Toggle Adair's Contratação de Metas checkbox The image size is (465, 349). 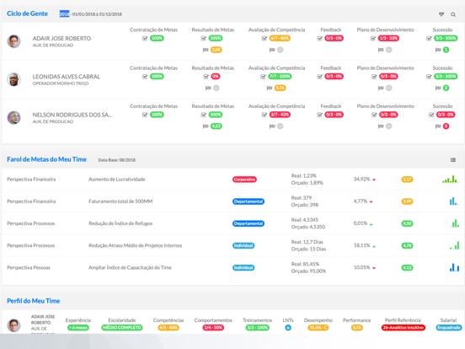tap(145, 38)
